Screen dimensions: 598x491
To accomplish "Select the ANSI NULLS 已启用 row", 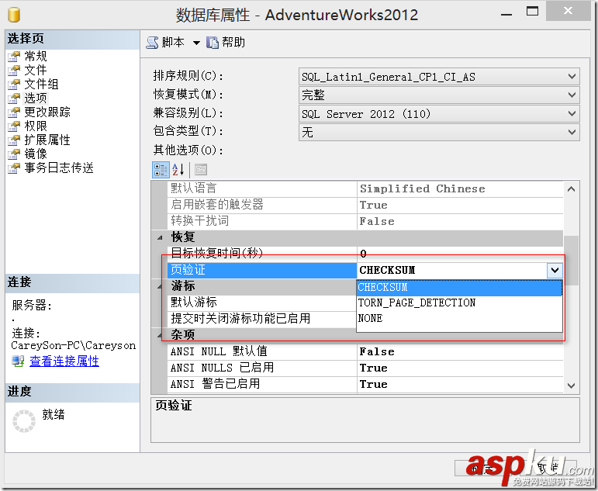I will 365,368.
